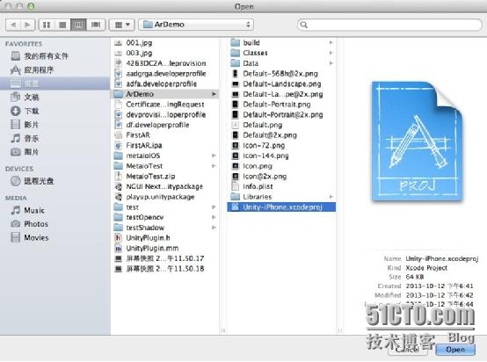The height and width of the screenshot is (362, 487).
Task: Open the item arrangement dropdown
Action: pyautogui.click(x=121, y=25)
